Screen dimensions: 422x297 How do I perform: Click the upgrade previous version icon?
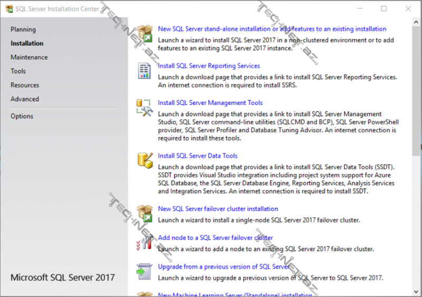click(x=144, y=271)
